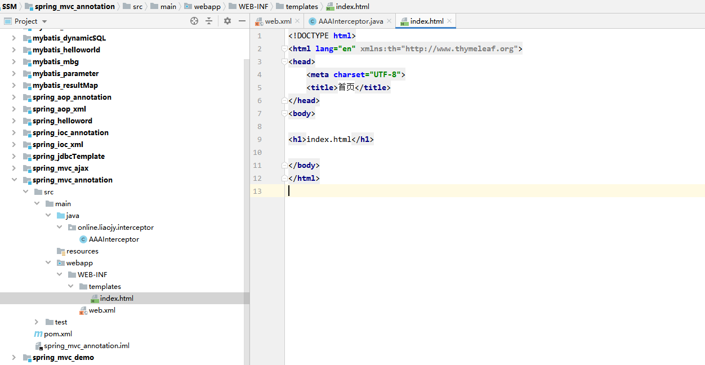Collapse the online.liaojy.interceptor package
Screen dimensions: 705x365
(x=59, y=227)
